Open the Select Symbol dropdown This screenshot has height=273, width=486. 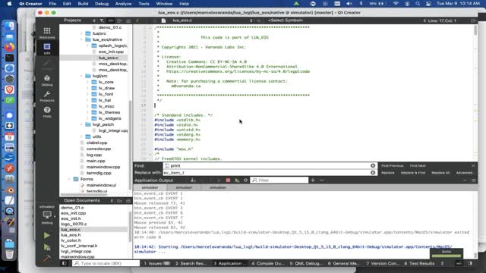point(286,20)
